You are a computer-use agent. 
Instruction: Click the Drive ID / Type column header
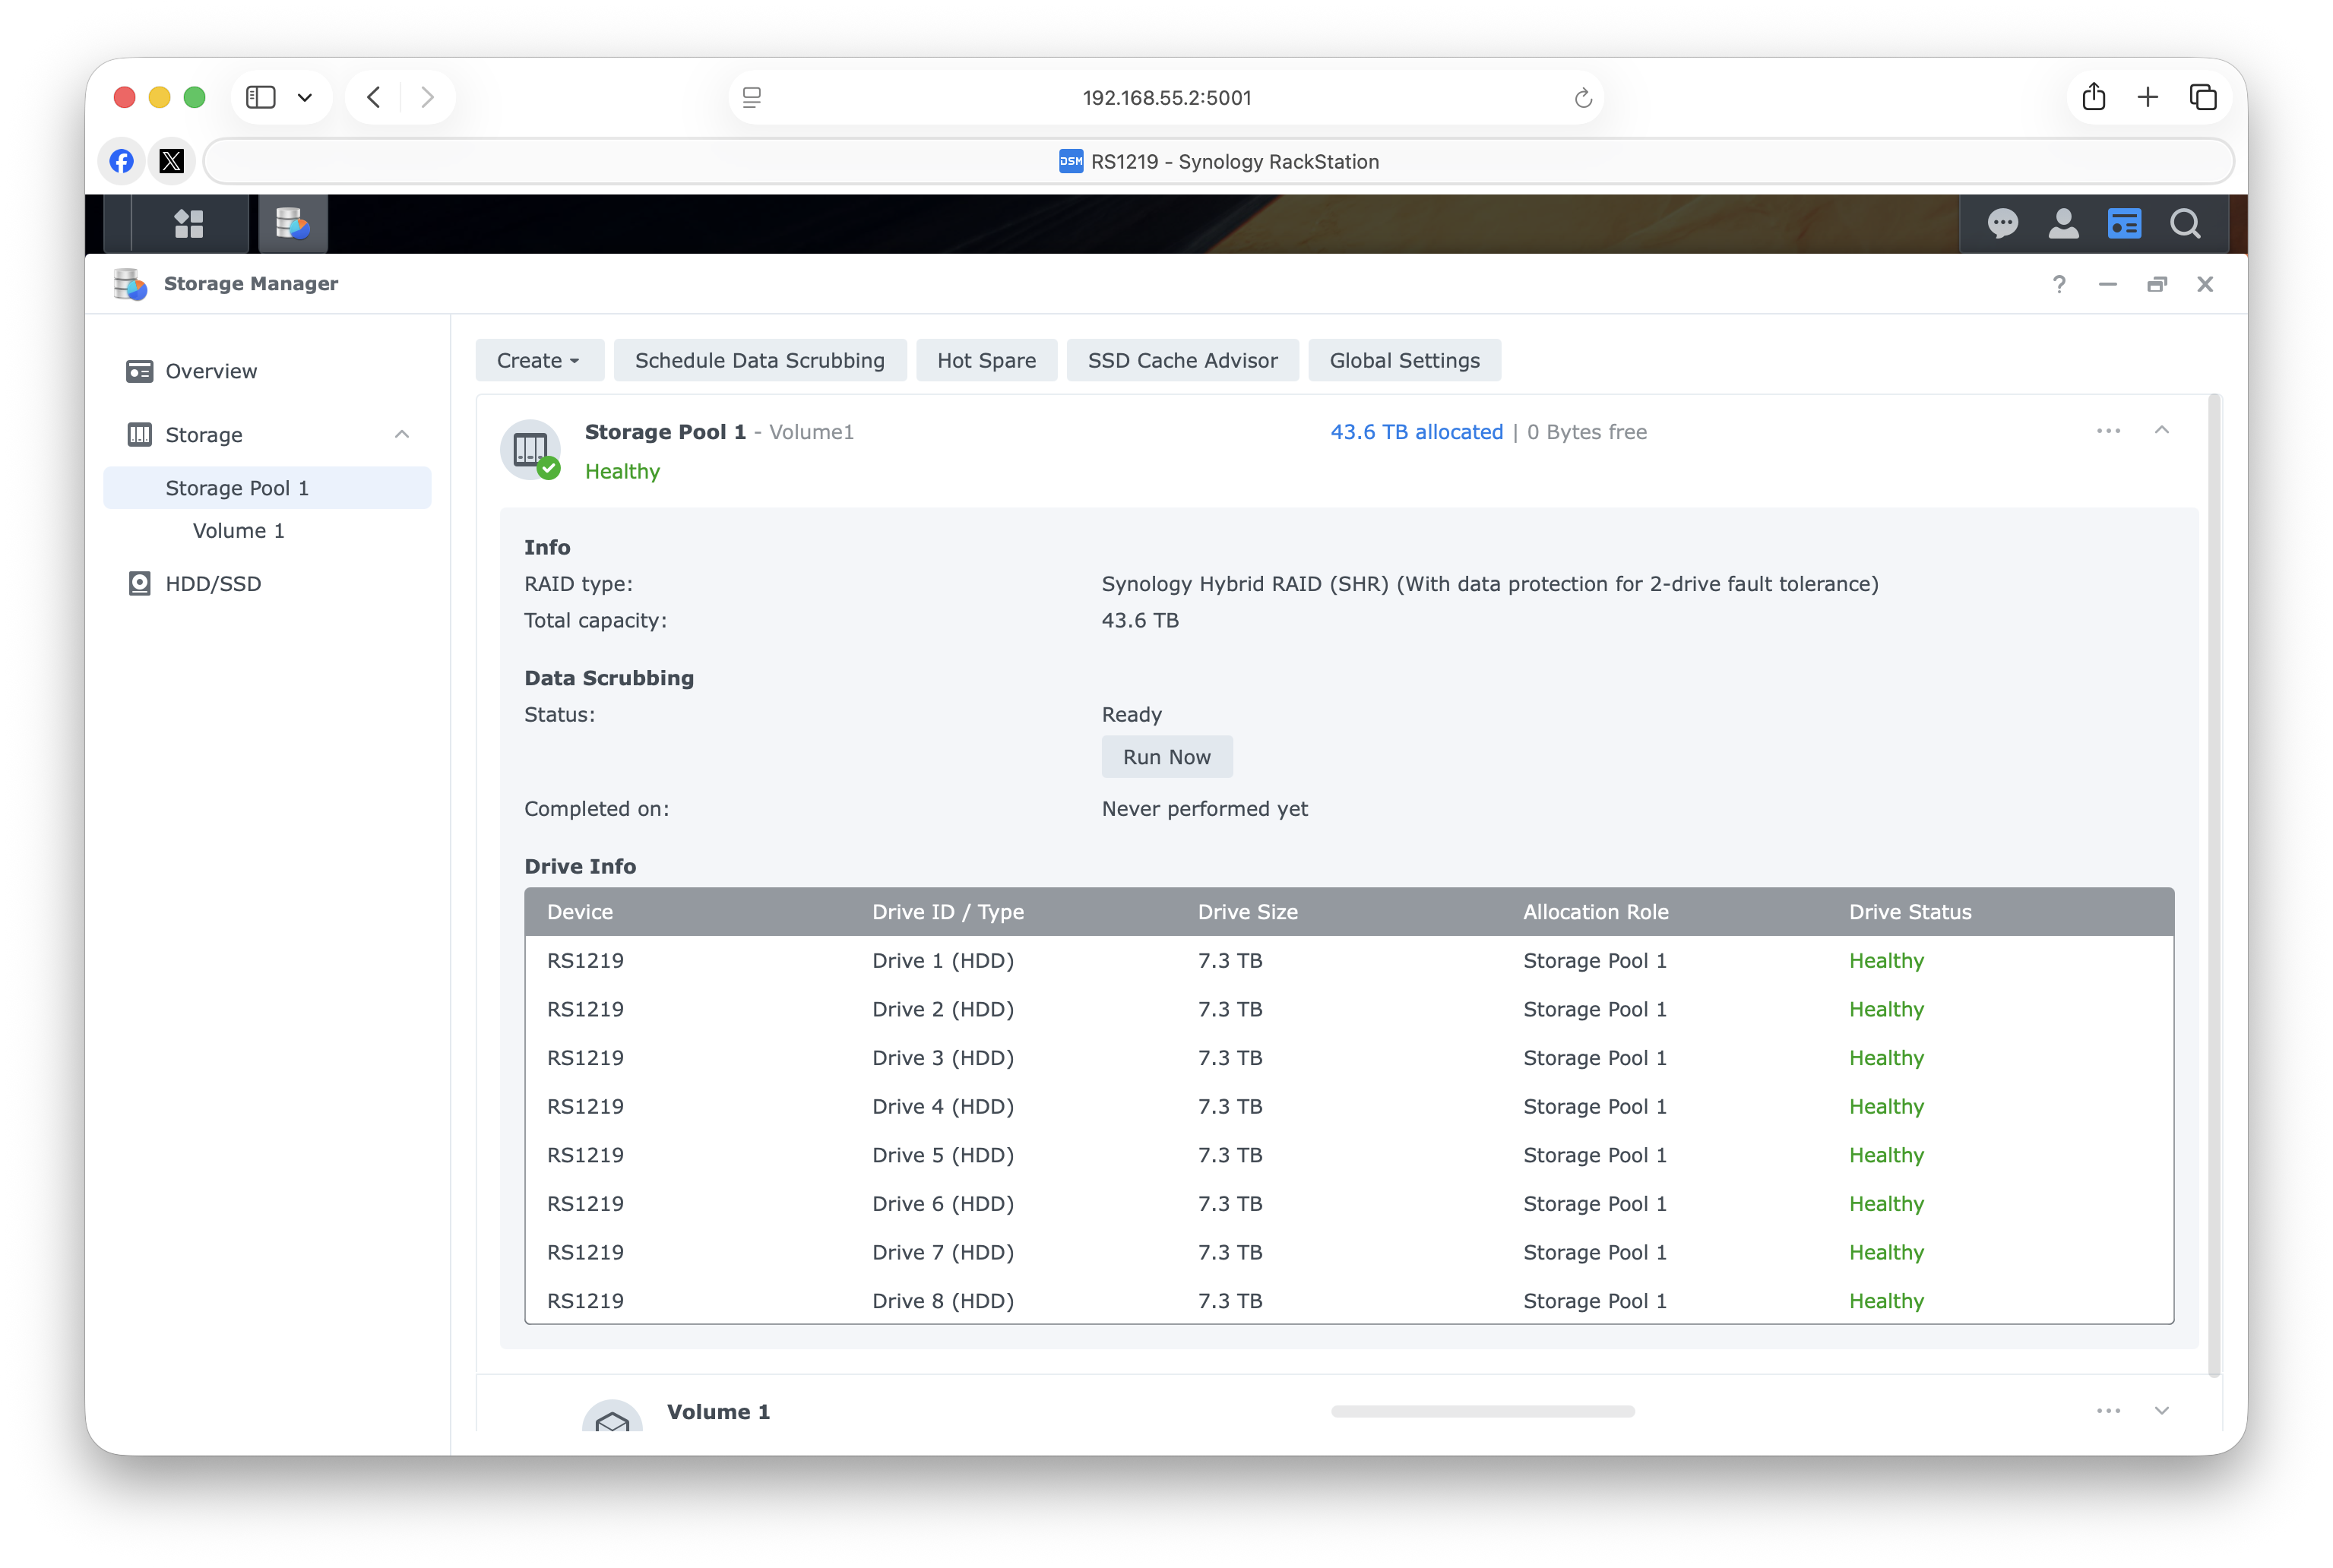click(x=948, y=912)
